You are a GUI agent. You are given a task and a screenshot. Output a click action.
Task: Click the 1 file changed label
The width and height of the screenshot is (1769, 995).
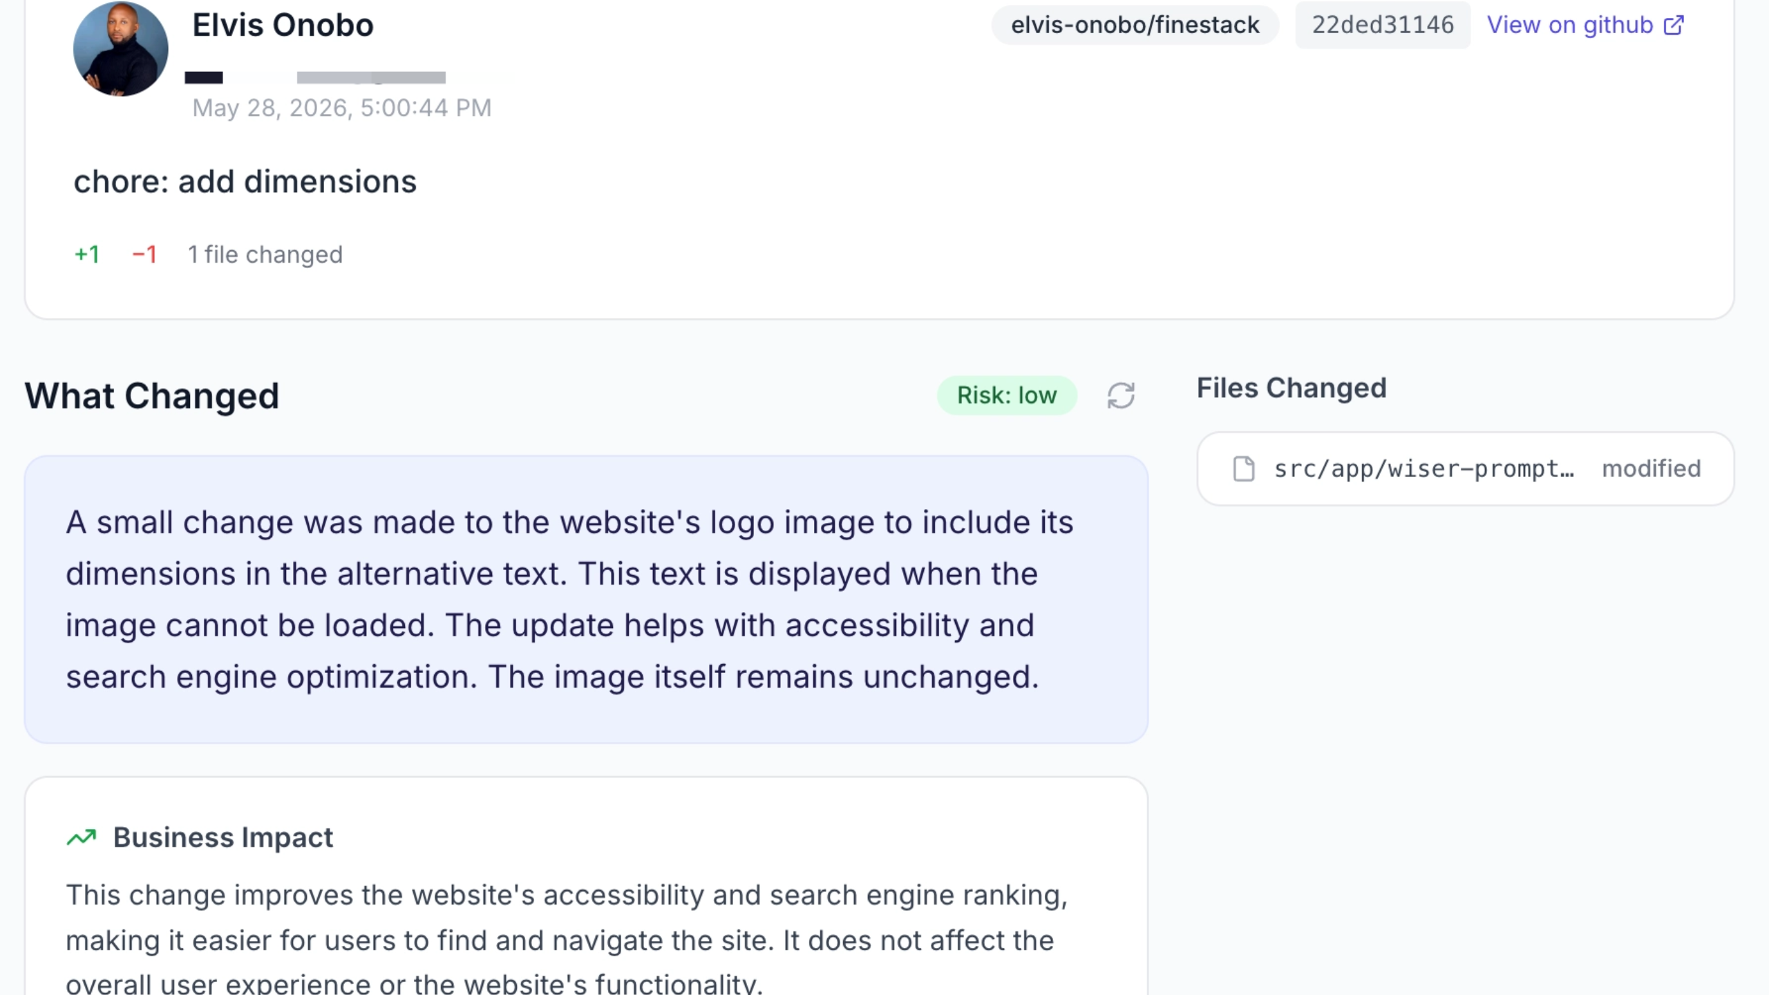pyautogui.click(x=265, y=254)
